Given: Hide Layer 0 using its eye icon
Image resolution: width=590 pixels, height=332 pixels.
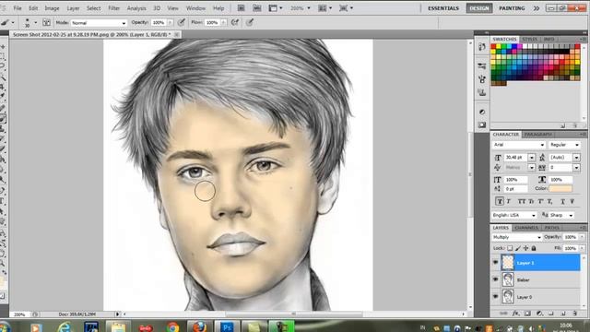Looking at the screenshot, I should tap(495, 296).
